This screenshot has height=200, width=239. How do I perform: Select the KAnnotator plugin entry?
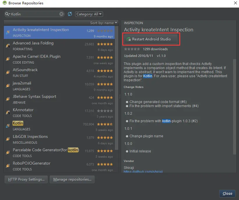(59, 113)
